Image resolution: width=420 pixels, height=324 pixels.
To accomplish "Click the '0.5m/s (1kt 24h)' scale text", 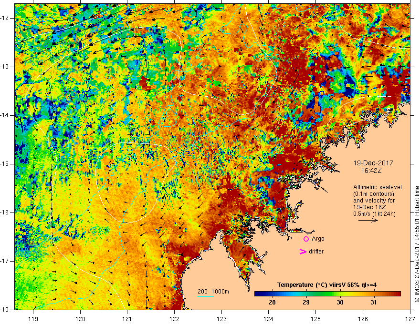I will [375, 214].
